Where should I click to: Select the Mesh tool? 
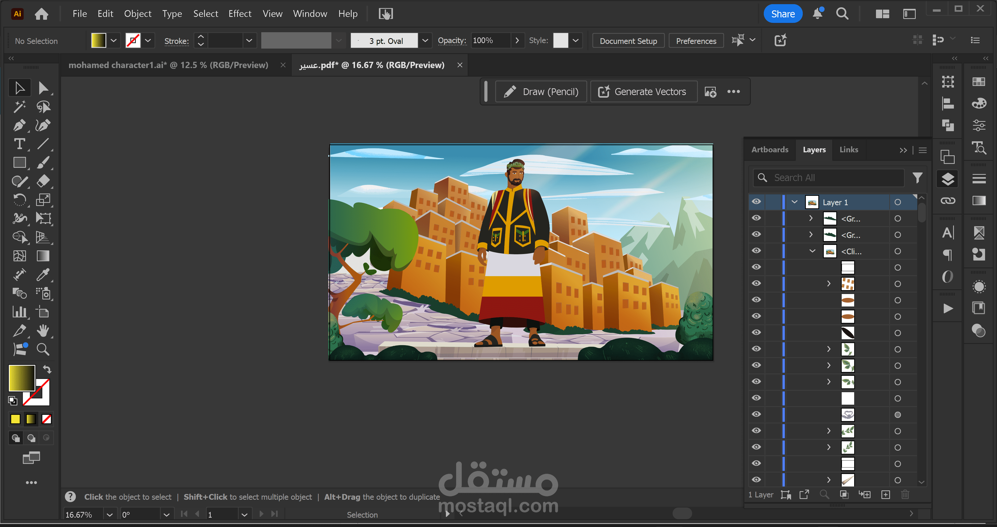tap(20, 256)
